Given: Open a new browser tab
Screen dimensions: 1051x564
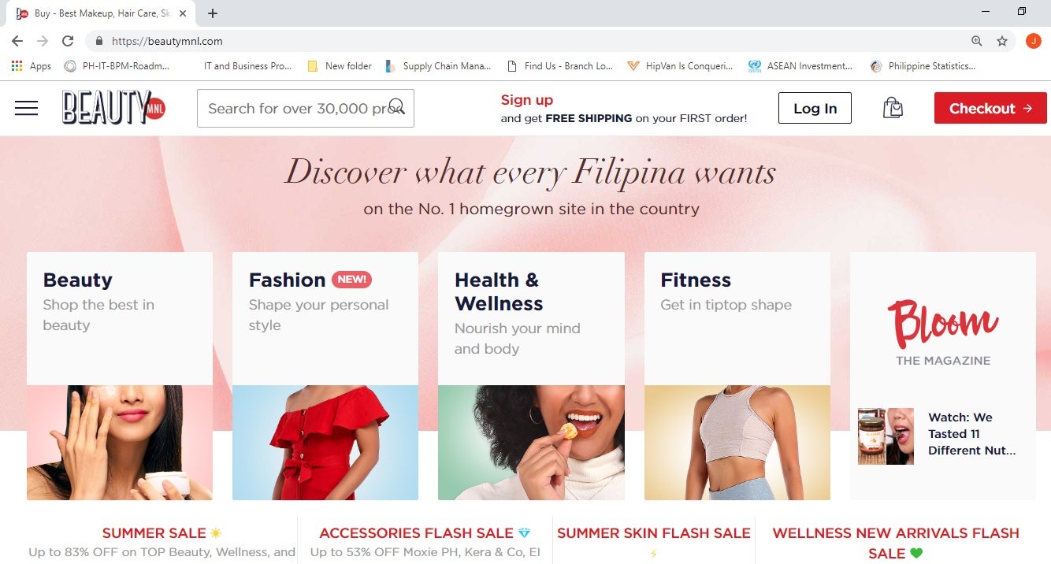Looking at the screenshot, I should click(x=213, y=13).
